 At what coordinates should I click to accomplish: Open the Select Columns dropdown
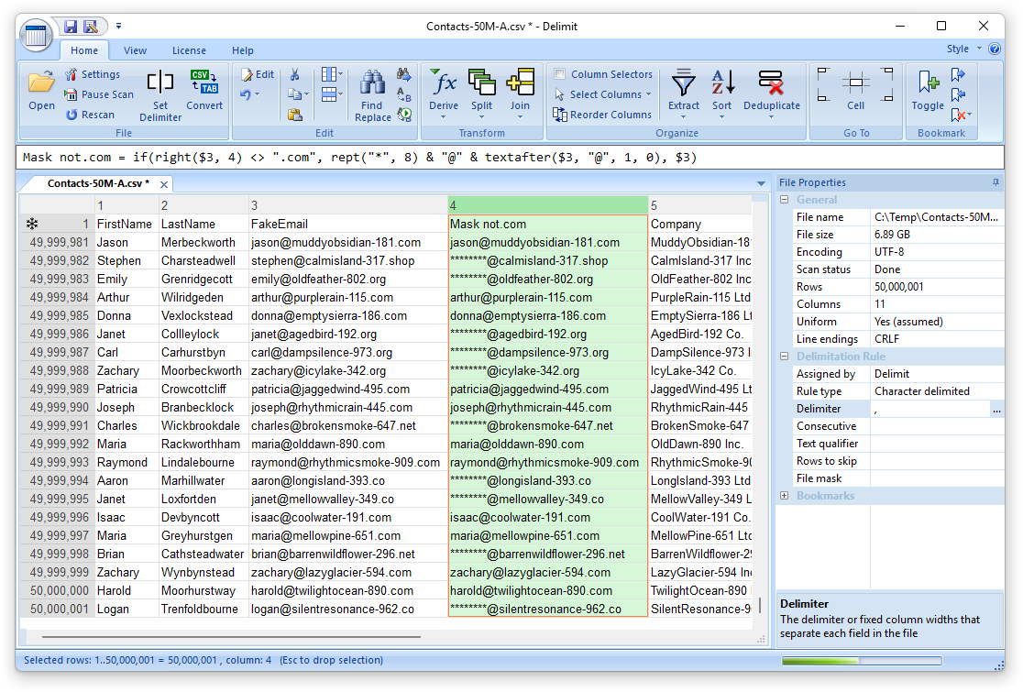[648, 94]
